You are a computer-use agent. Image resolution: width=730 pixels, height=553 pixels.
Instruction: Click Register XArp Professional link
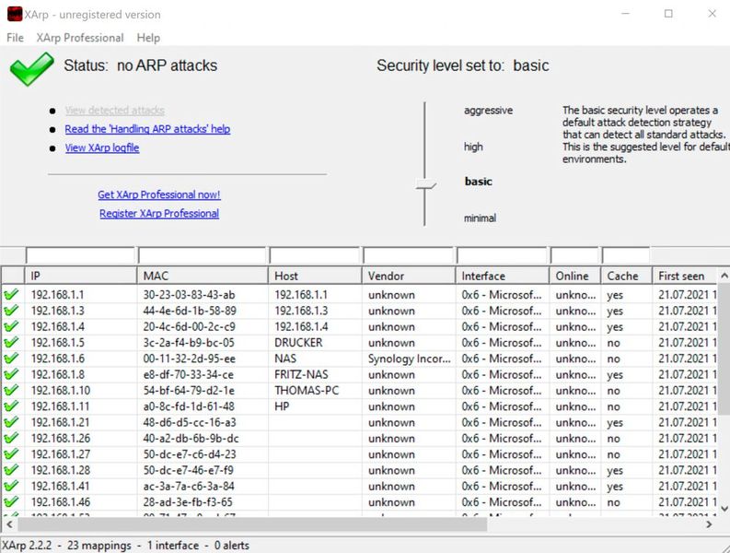(159, 213)
